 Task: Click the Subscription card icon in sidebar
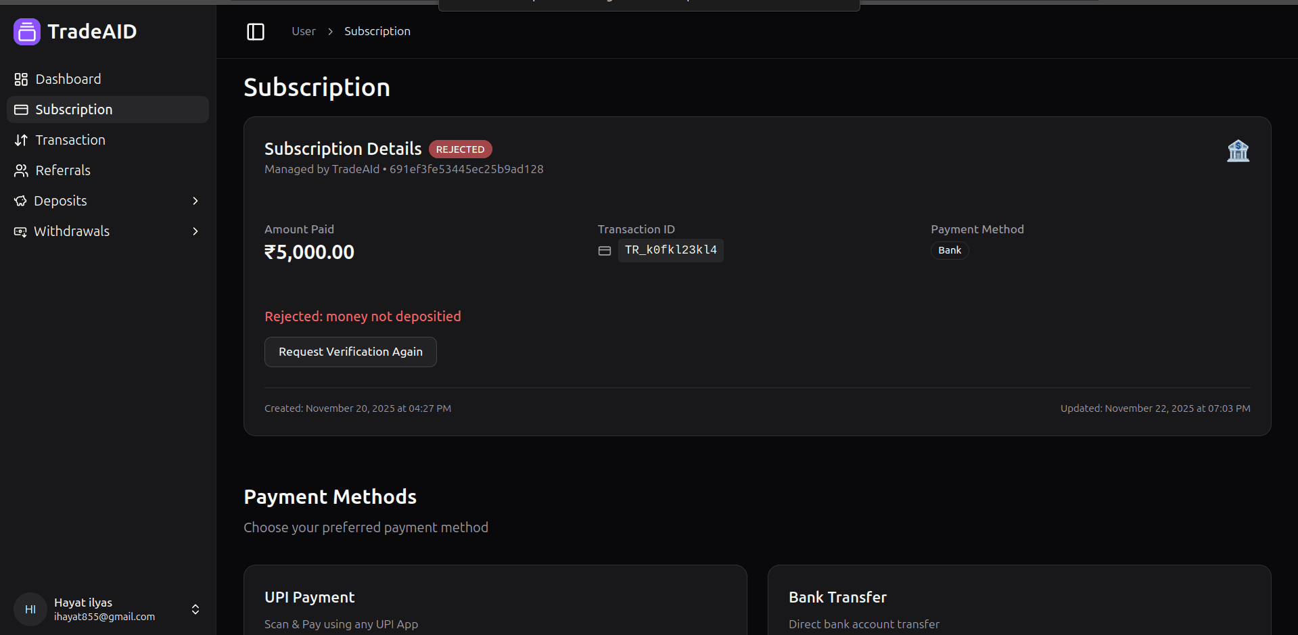(21, 110)
